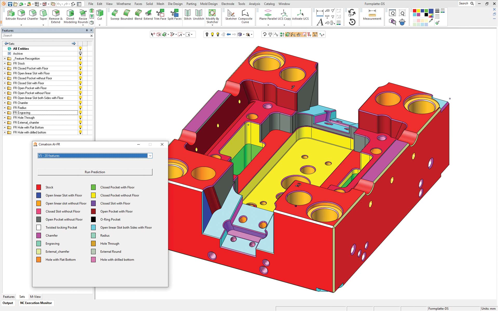This screenshot has height=311, width=498.
Task: Toggle visibility bulb for FR Engraving
Action: 80,113
